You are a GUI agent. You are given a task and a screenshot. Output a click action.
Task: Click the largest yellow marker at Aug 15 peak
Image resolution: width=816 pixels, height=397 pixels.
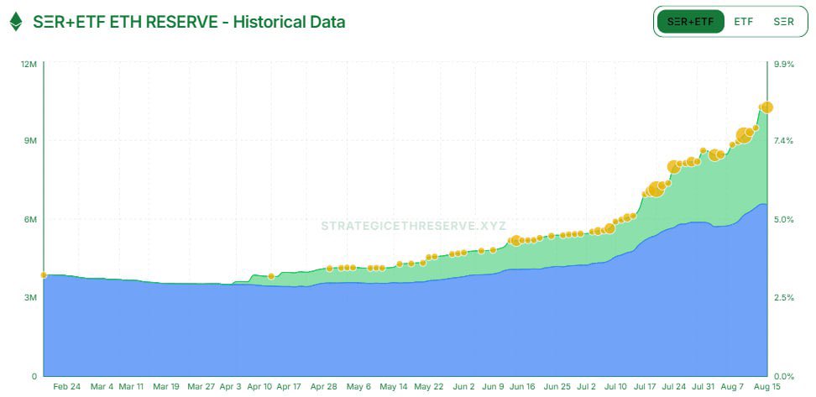pos(766,107)
